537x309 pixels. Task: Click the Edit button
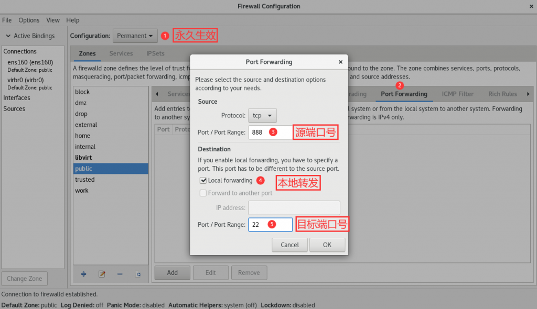point(211,273)
